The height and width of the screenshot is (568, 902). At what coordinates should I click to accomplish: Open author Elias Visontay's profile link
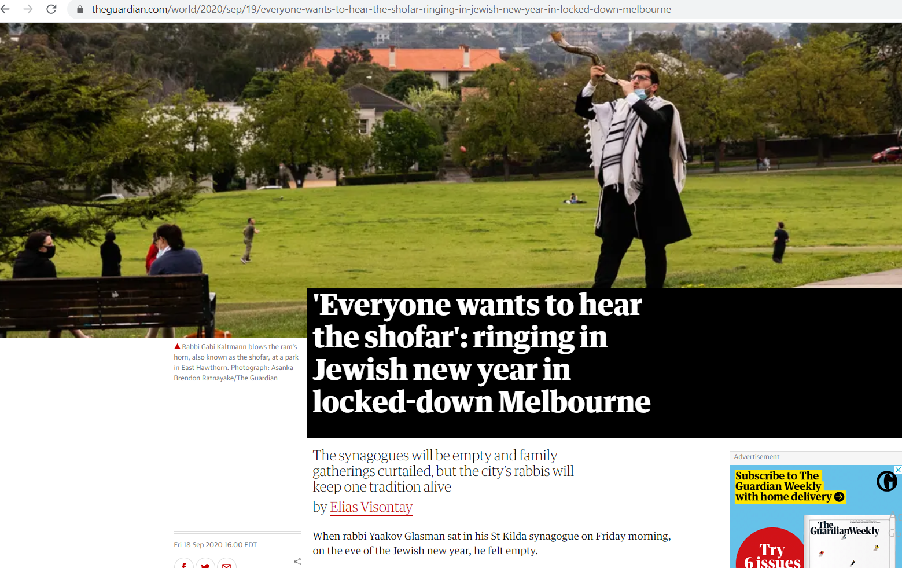[x=371, y=507]
